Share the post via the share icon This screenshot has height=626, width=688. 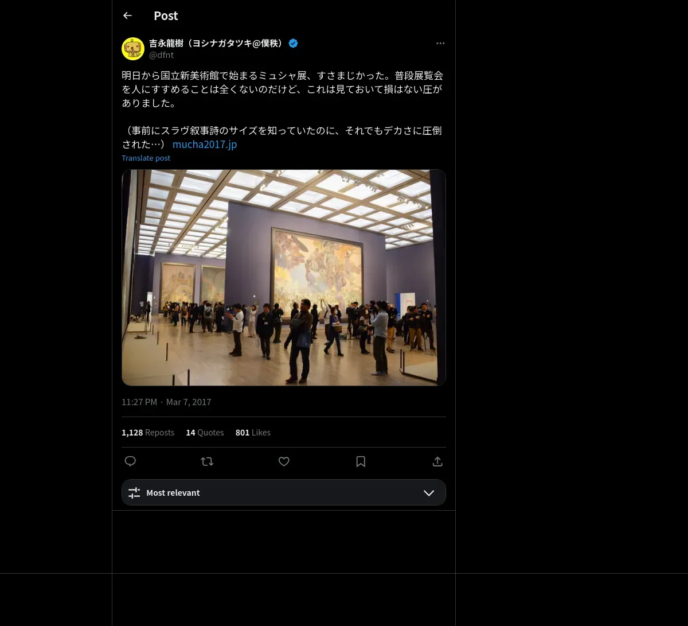pyautogui.click(x=437, y=461)
